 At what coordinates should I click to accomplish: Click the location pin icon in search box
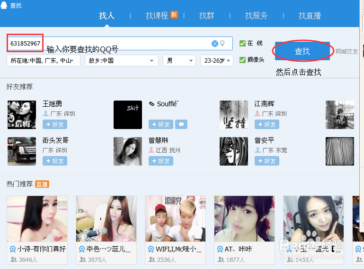(x=222, y=44)
